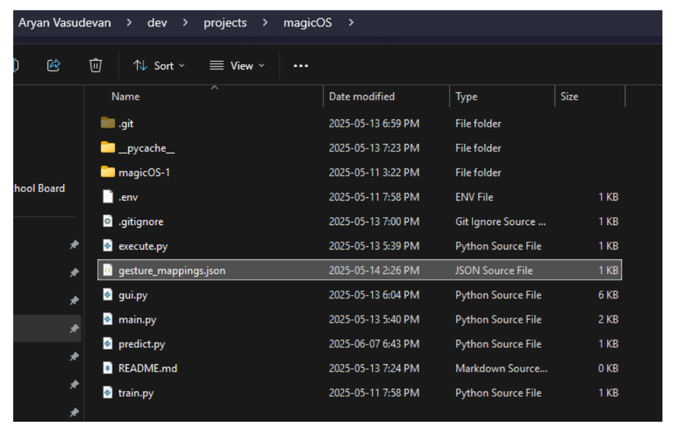This screenshot has width=673, height=429.
Task: Open the View dropdown menu
Action: click(x=237, y=65)
